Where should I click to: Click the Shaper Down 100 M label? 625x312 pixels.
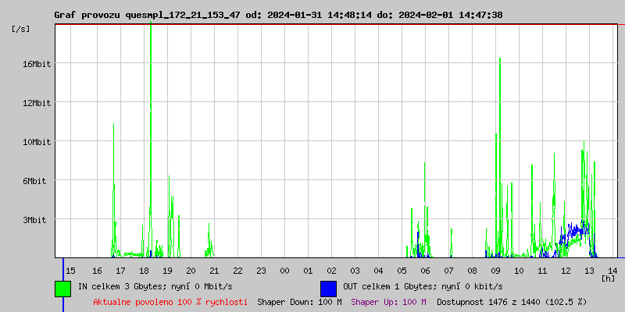click(299, 301)
